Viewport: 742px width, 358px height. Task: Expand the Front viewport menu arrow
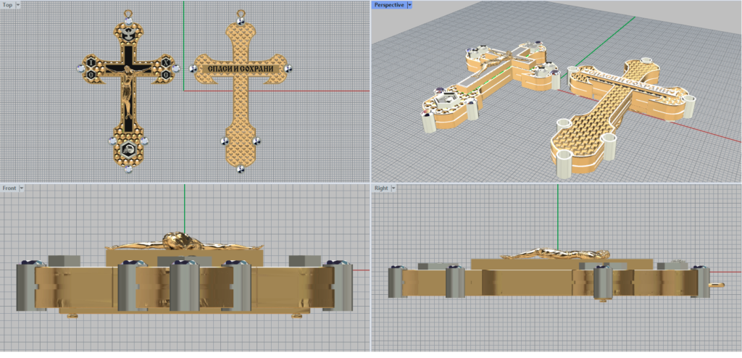coord(22,188)
